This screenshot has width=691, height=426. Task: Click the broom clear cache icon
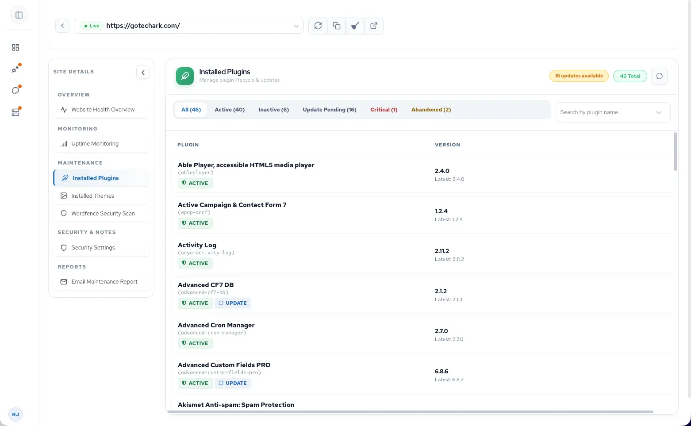pyautogui.click(x=355, y=26)
